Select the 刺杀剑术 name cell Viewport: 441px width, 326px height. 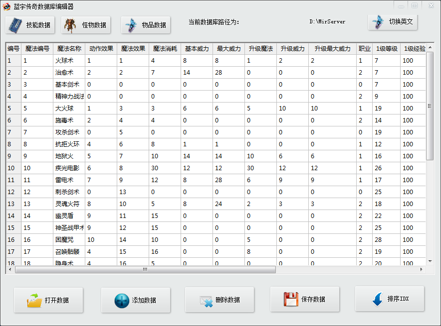69,192
